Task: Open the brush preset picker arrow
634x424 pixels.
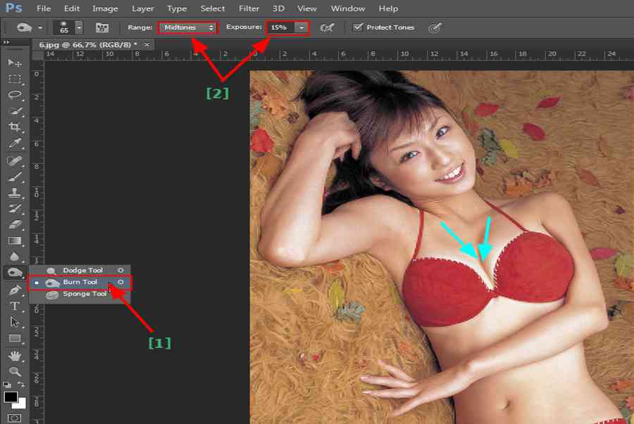Action: point(79,27)
